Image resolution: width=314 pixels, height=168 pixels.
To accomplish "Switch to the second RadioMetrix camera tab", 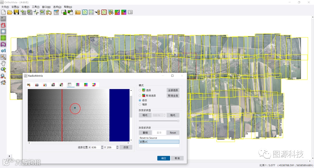I will (x=37, y=85).
